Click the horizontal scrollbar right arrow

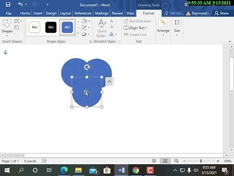tap(226, 155)
